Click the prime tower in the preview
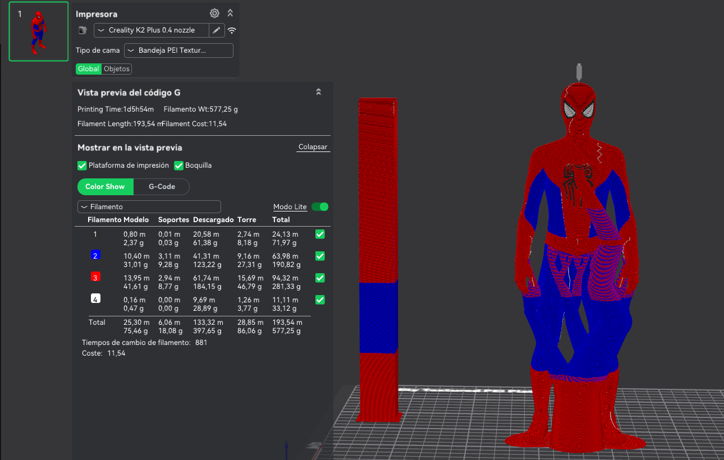Image resolution: width=724 pixels, height=460 pixels. pyautogui.click(x=378, y=259)
